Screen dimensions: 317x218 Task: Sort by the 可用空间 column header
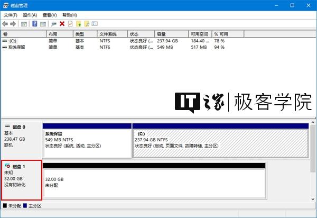pyautogui.click(x=200, y=34)
